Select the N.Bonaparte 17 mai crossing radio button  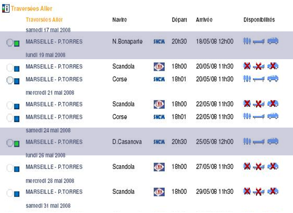point(10,43)
